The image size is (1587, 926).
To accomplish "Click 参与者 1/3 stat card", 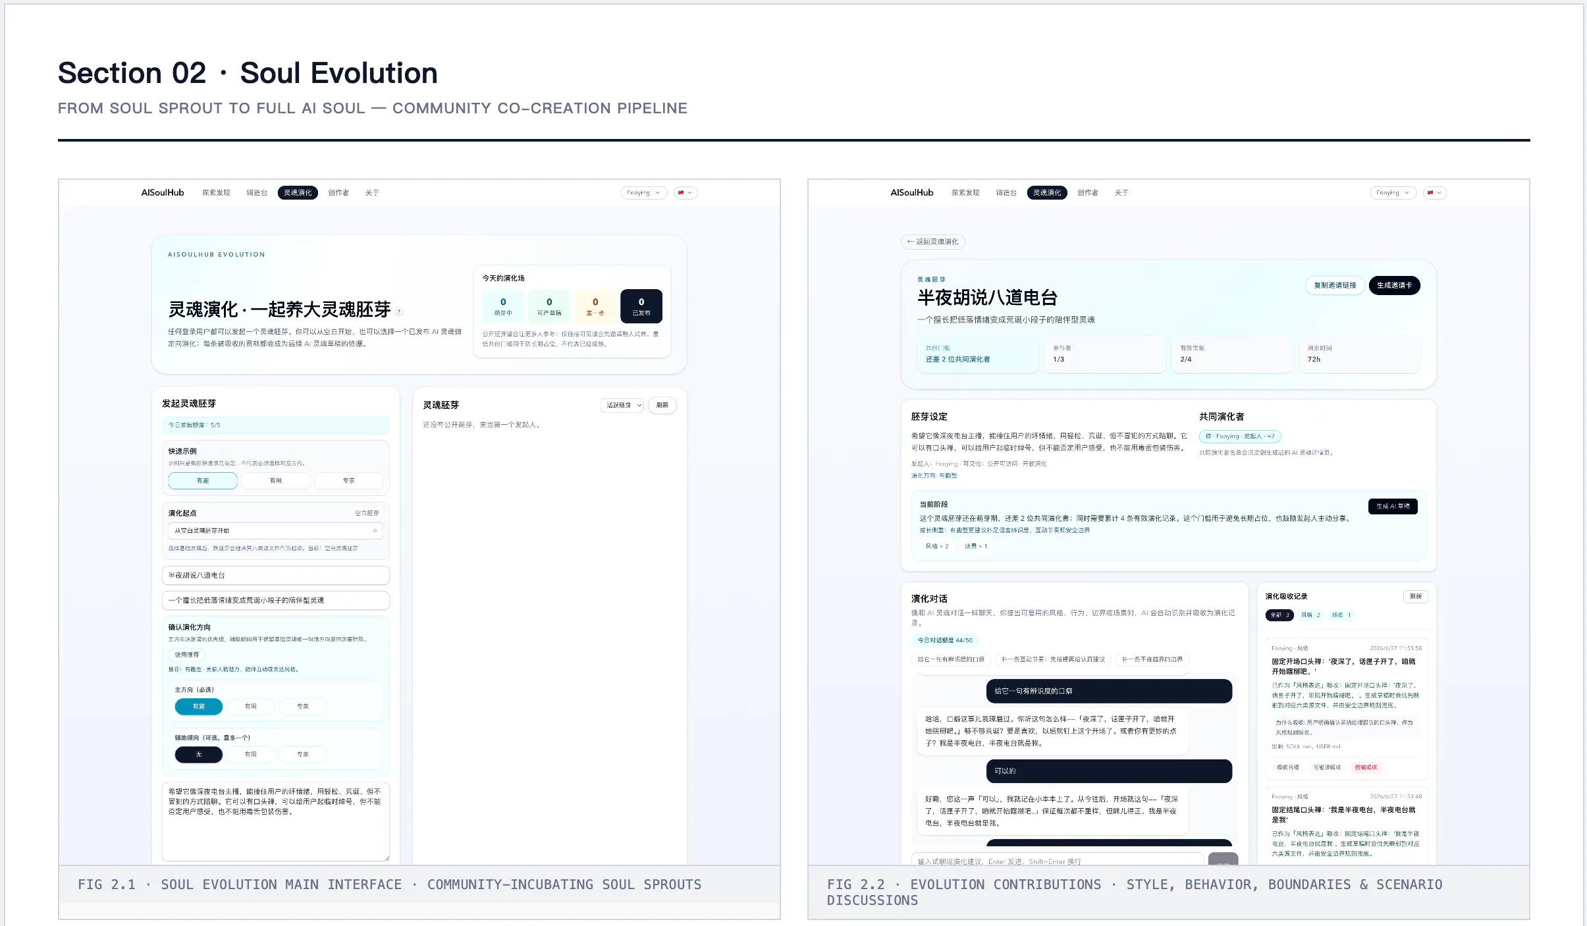I will tap(1105, 354).
